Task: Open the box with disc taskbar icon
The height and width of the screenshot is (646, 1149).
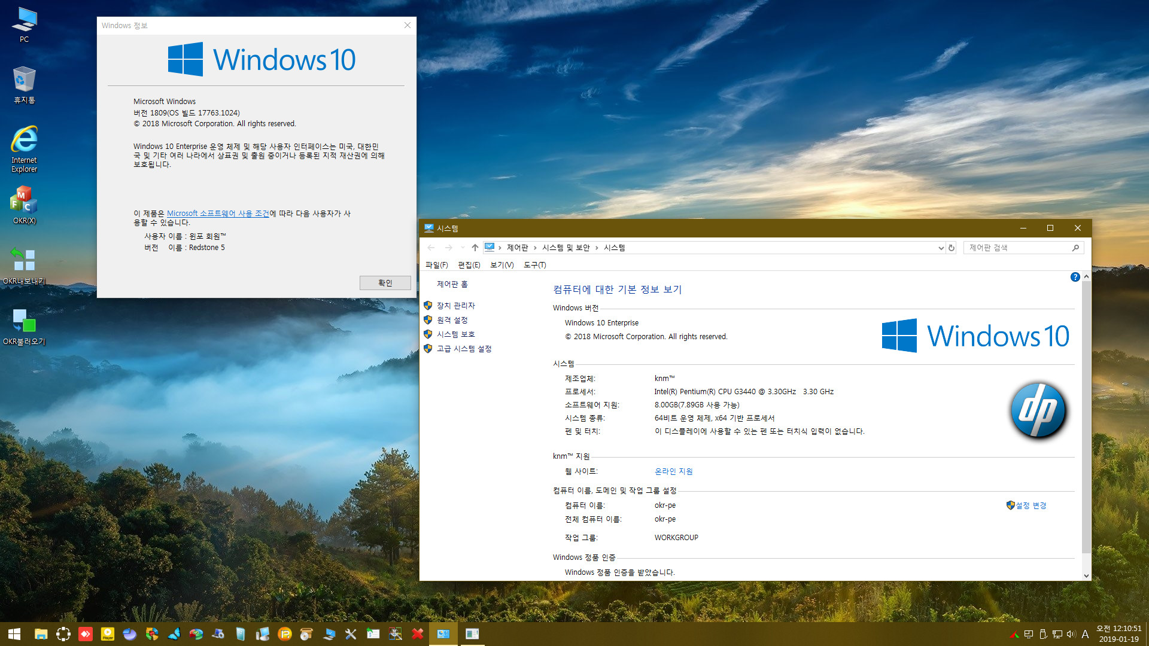Action: (x=306, y=634)
